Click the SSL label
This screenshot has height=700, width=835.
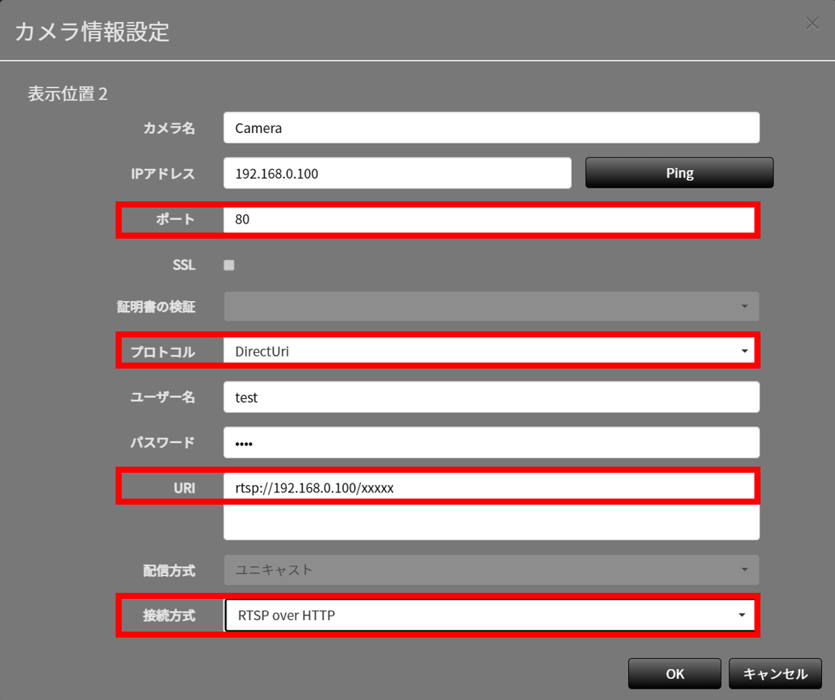tap(184, 265)
